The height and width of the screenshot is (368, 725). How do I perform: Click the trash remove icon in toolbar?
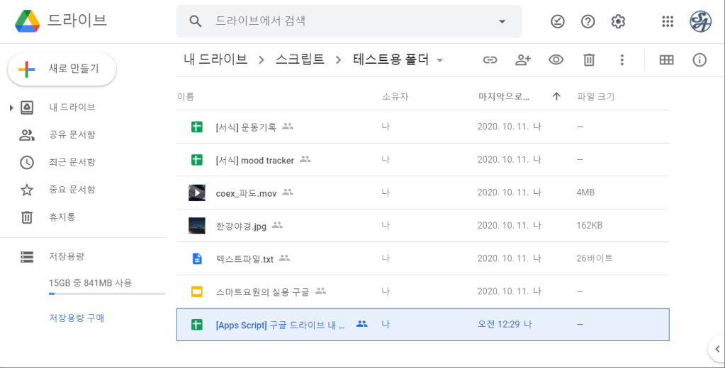pos(588,60)
